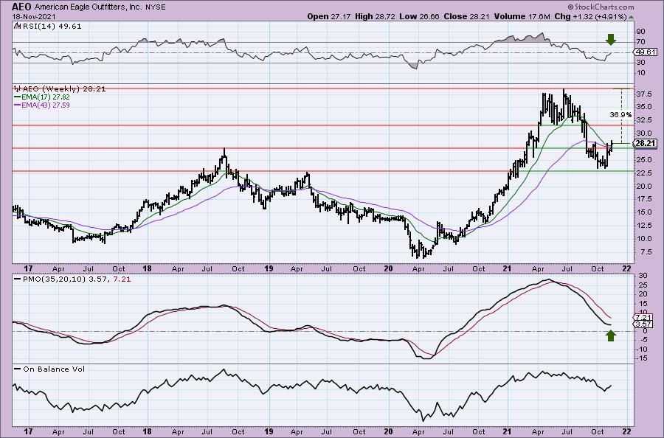The width and height of the screenshot is (664, 438).
Task: Click the 70 level on the RSI axis
Action: click(x=640, y=42)
